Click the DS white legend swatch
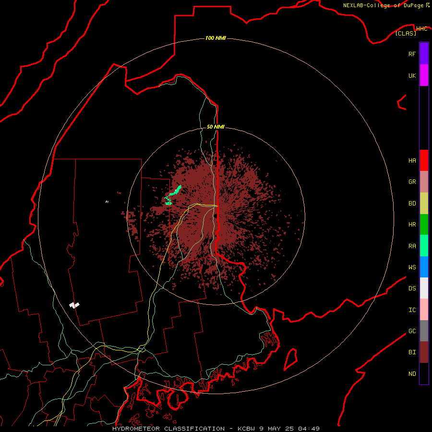The width and height of the screenshot is (432, 432). tap(424, 288)
